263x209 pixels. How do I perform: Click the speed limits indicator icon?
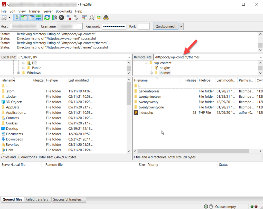click(x=211, y=206)
